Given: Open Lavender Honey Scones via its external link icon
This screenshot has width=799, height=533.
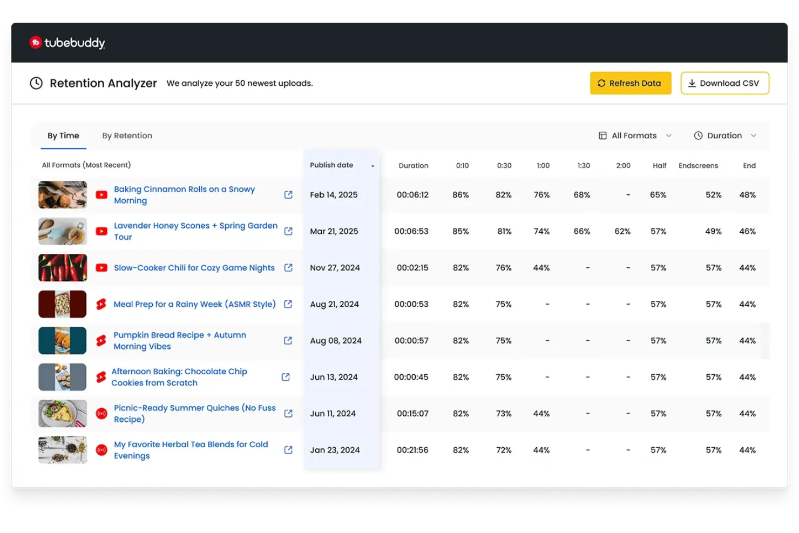Looking at the screenshot, I should tap(288, 231).
